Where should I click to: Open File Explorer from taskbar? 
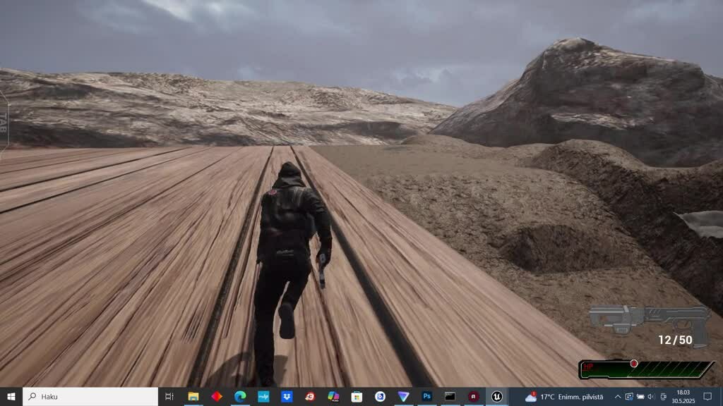193,397
